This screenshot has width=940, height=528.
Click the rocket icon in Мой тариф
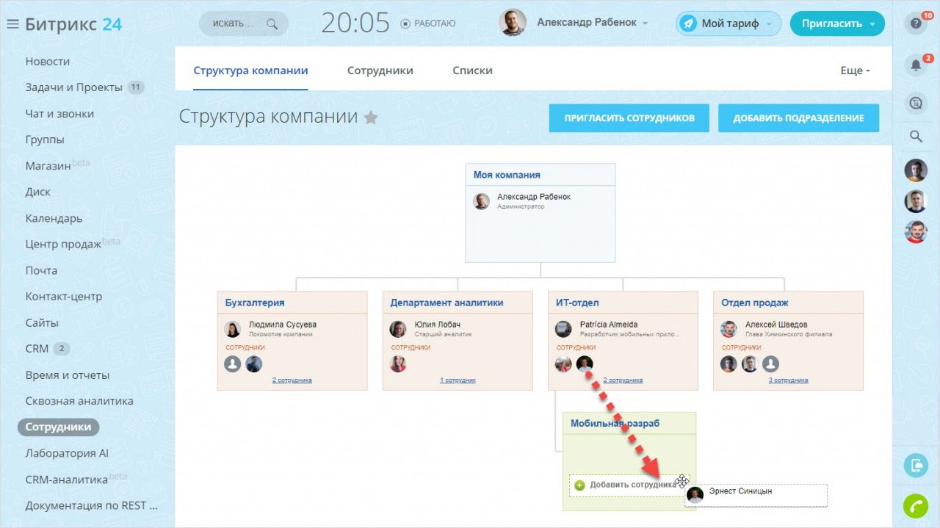pos(688,23)
